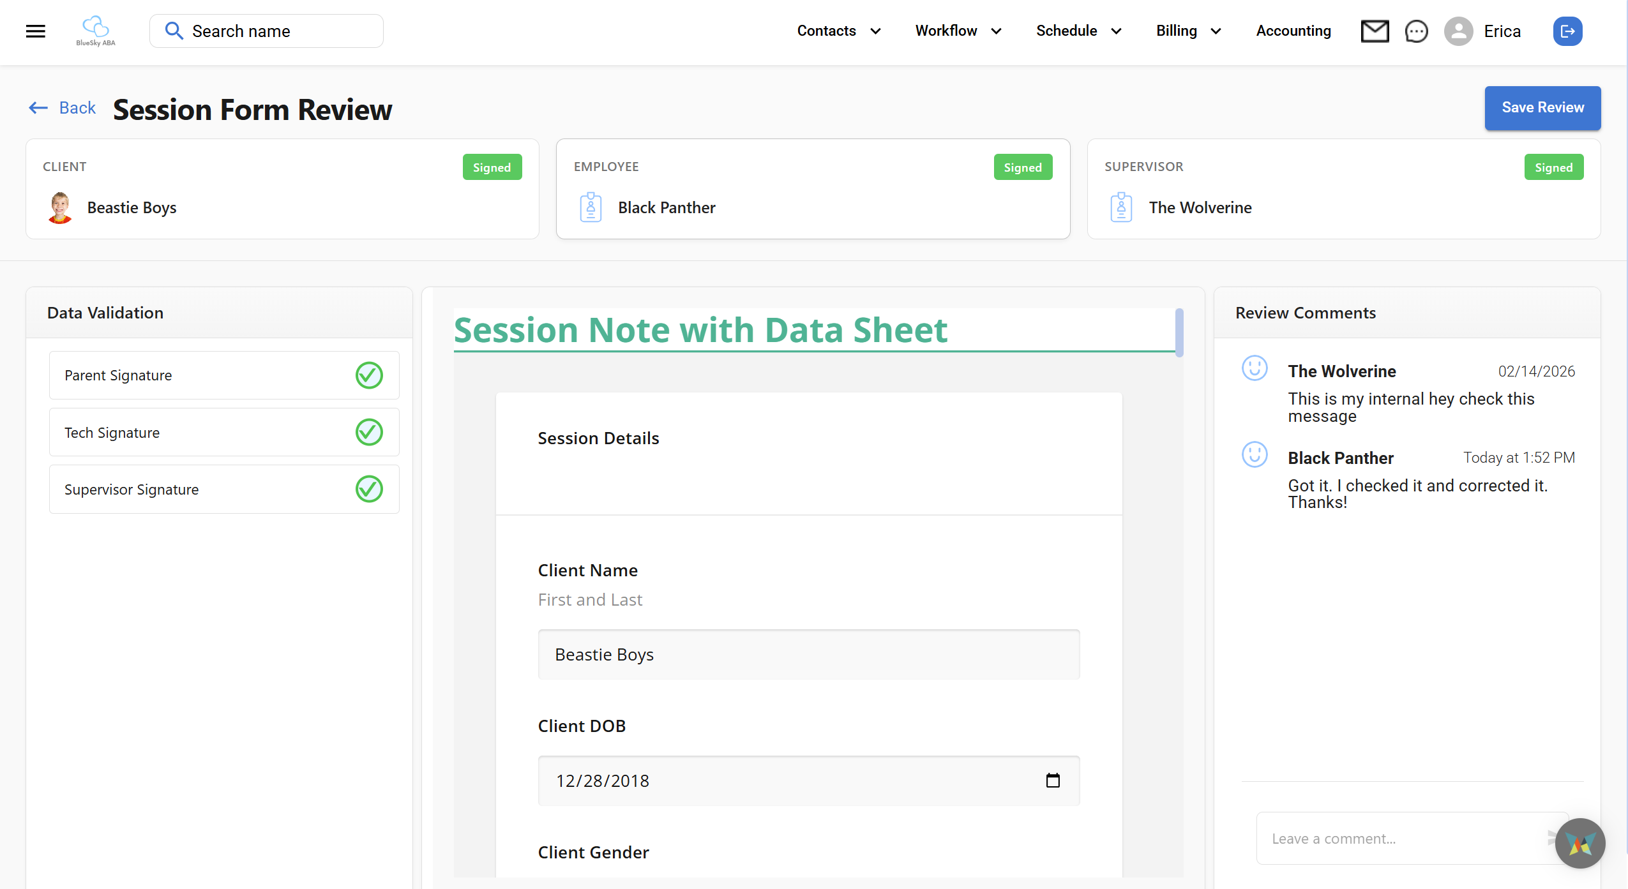Toggle the Parent Signature validation check
Image resolution: width=1628 pixels, height=889 pixels.
(x=369, y=375)
